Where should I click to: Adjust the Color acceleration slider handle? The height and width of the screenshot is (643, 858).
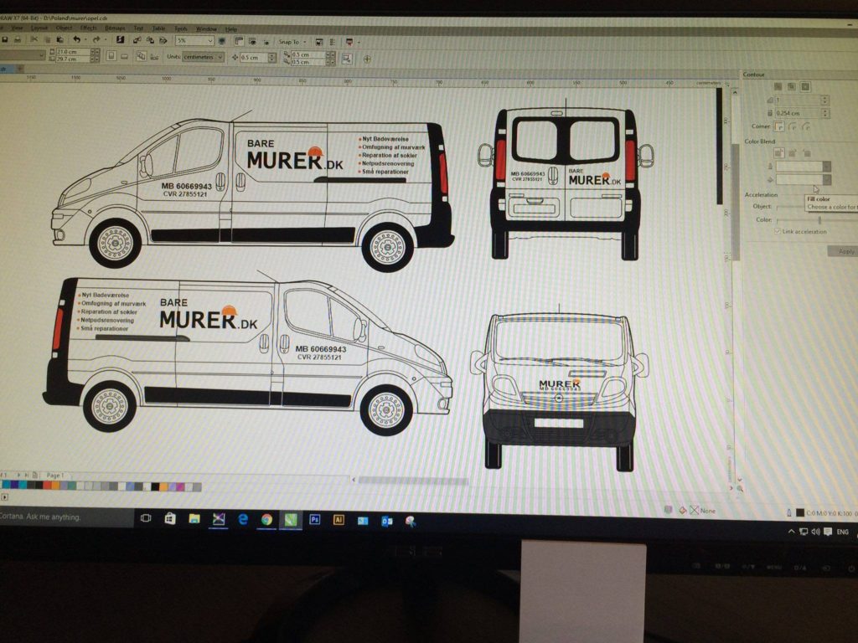pos(819,220)
